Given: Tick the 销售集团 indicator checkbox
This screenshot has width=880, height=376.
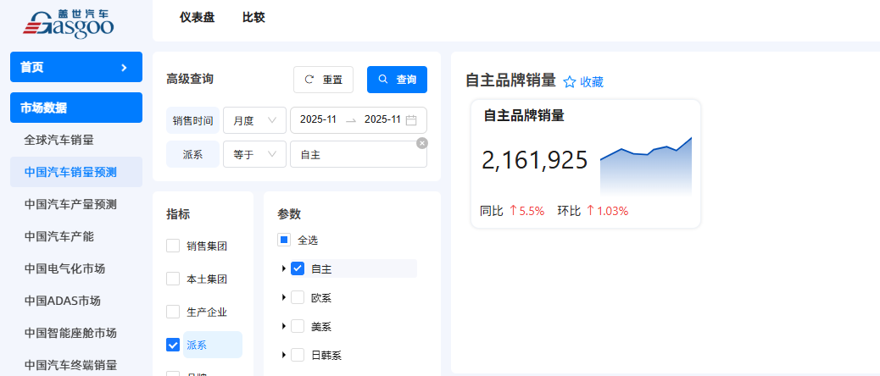Looking at the screenshot, I should (173, 246).
